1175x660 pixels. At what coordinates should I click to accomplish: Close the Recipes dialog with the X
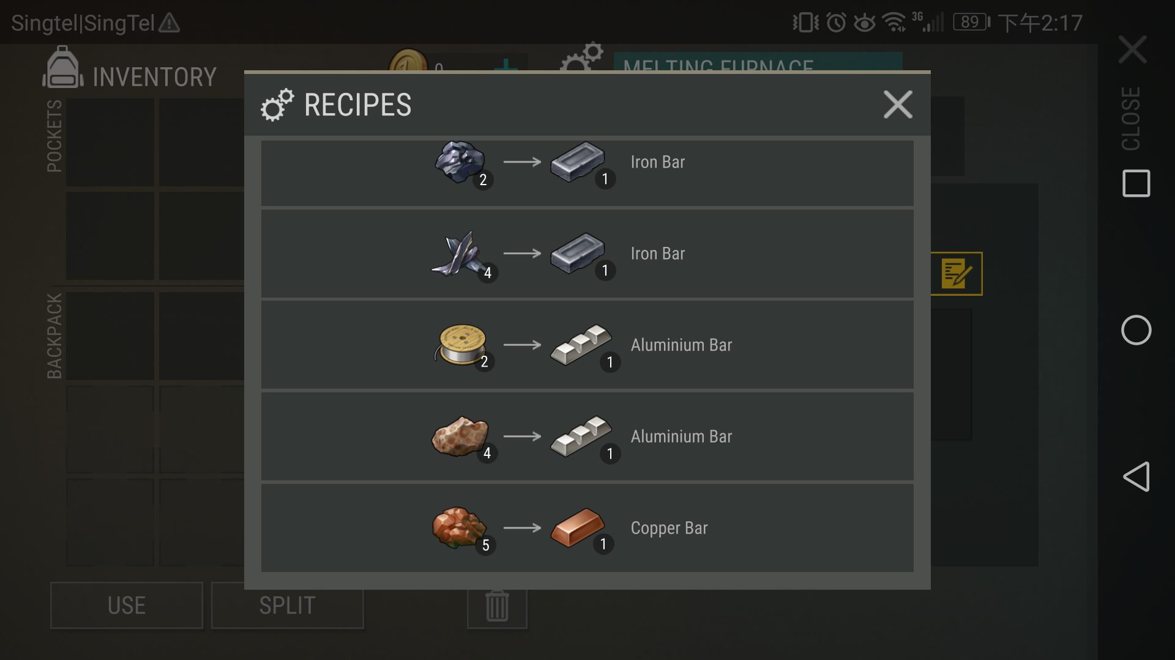[x=898, y=105]
